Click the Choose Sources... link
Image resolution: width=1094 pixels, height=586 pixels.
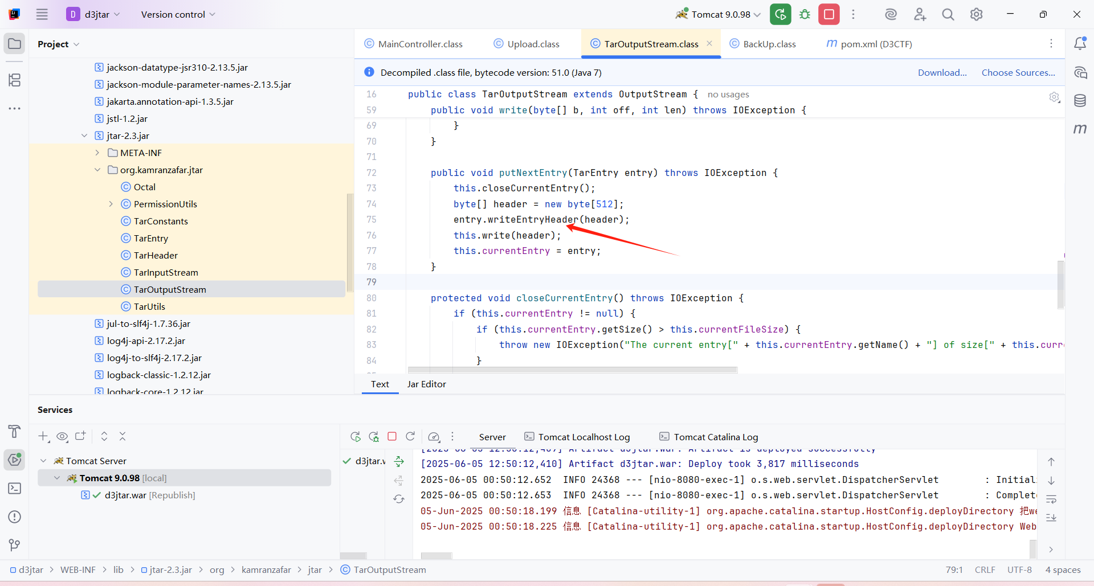pyautogui.click(x=1018, y=72)
